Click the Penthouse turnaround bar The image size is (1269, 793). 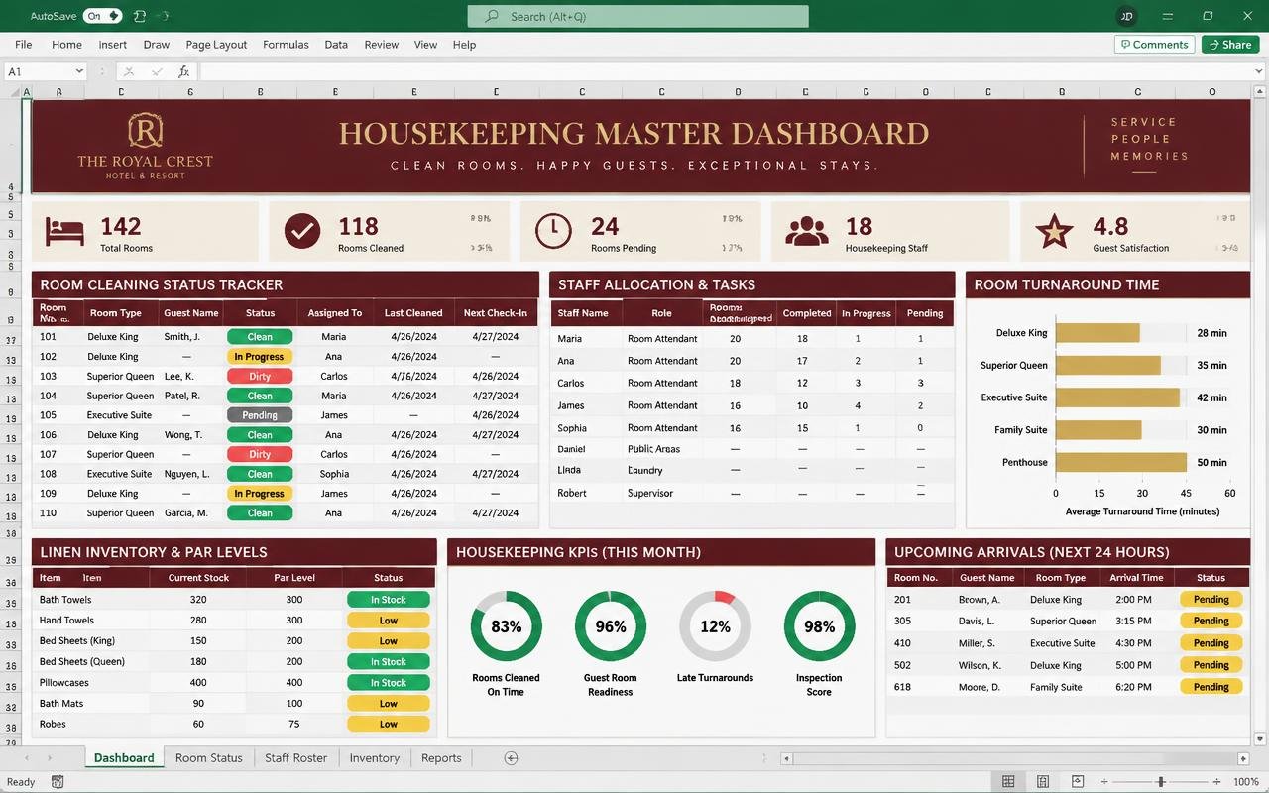point(1121,462)
